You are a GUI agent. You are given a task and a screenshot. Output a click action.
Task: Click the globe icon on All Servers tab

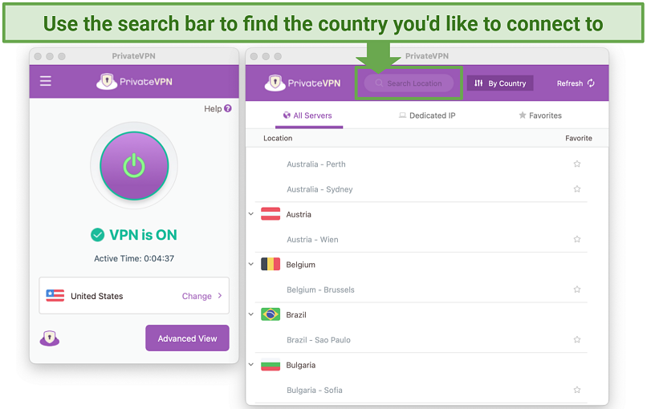(x=287, y=115)
